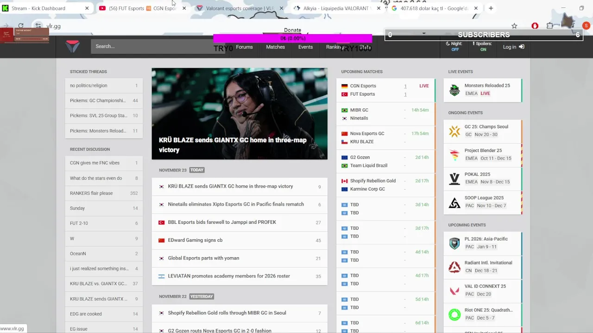Click the PL 2026: Asia-Pacific logo

454,243
